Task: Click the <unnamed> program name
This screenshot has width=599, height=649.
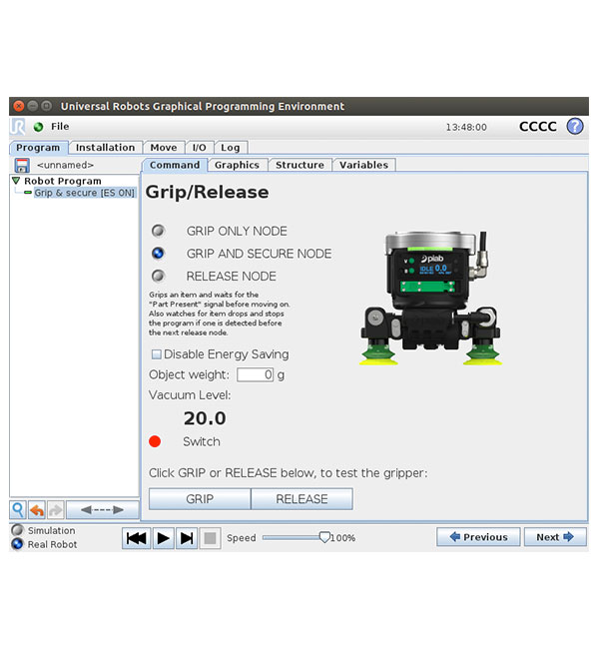Action: [x=66, y=165]
